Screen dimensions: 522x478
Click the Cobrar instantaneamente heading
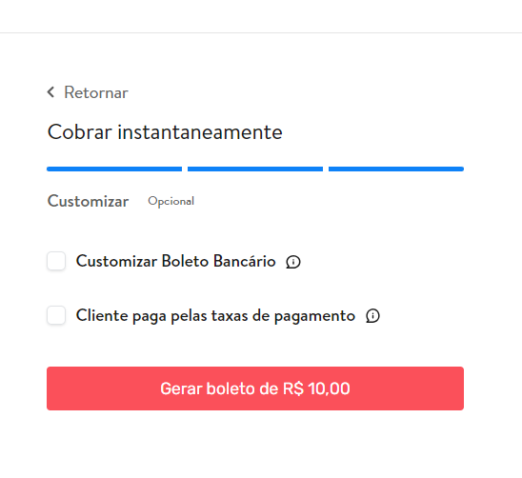(x=165, y=132)
